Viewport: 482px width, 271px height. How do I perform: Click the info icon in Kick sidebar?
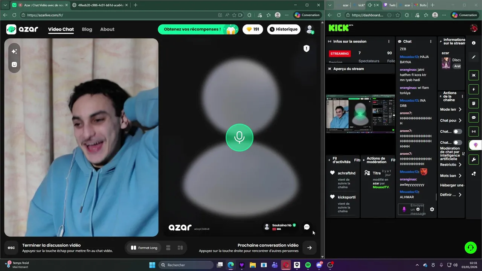pyautogui.click(x=474, y=43)
